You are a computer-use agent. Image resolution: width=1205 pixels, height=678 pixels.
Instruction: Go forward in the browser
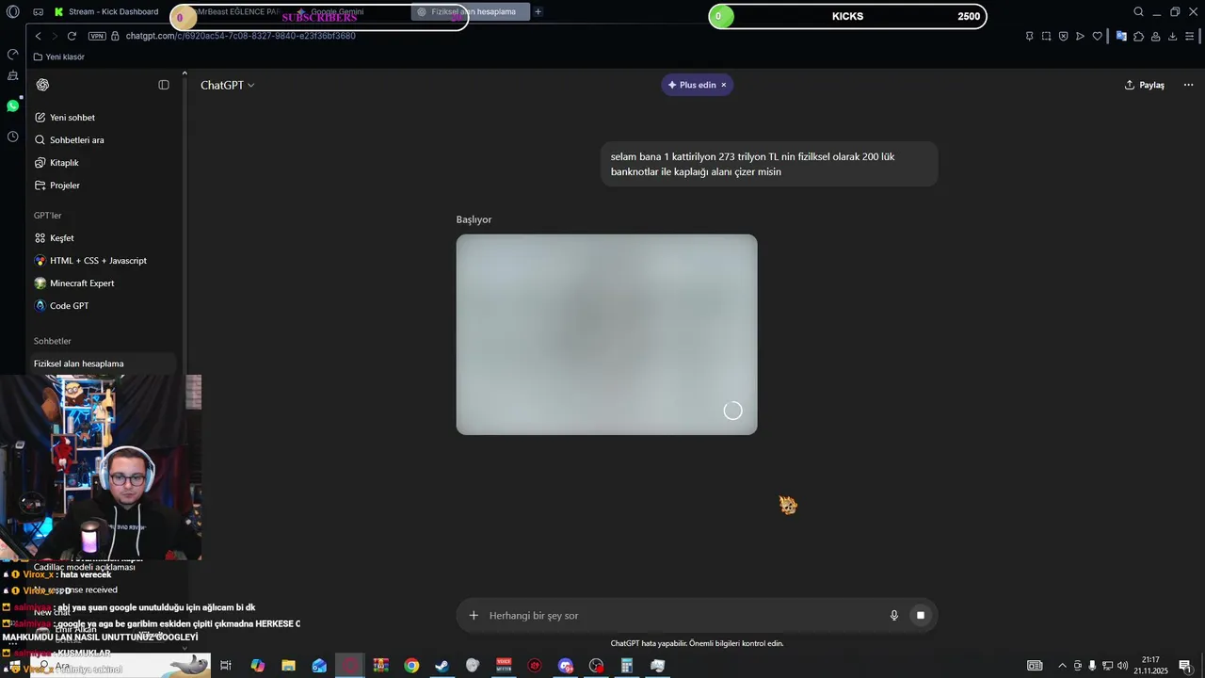55,36
